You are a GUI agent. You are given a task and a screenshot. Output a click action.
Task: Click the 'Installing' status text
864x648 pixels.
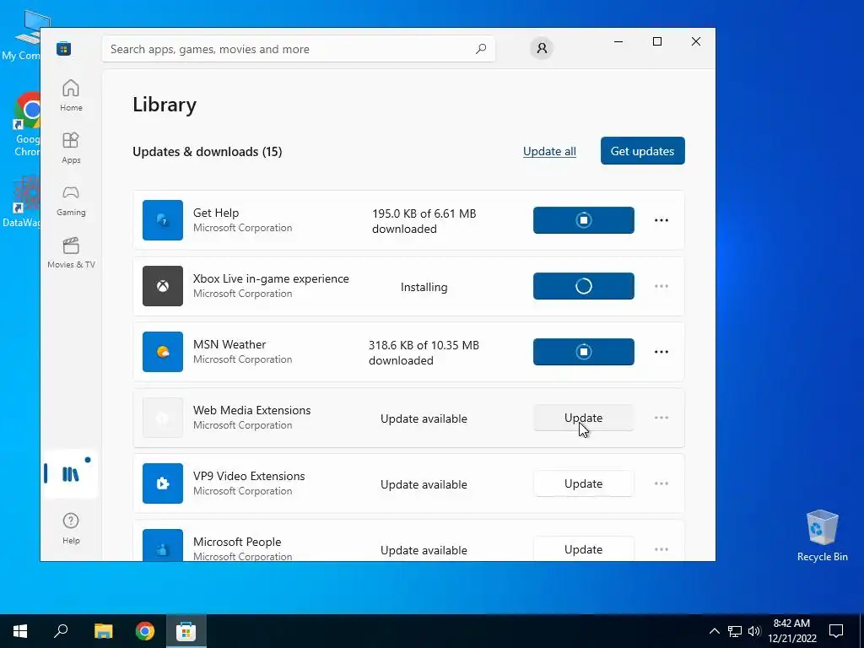point(424,287)
